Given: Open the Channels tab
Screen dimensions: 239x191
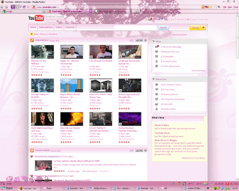Looking at the screenshot, I should point(70,27).
